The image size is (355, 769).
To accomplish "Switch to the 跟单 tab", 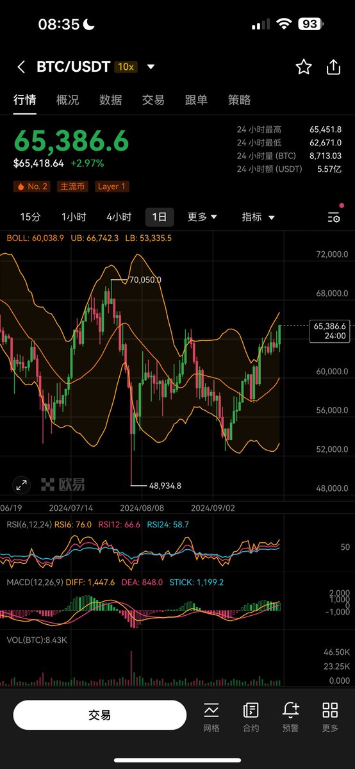I will coord(196,100).
